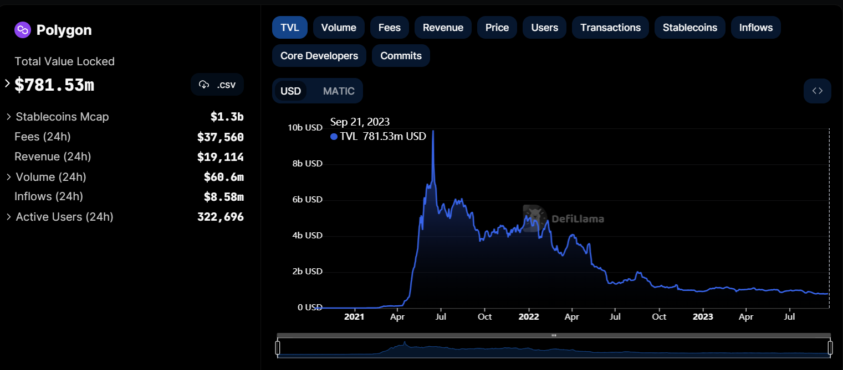Viewport: 843px width, 370px height.
Task: Click the blue TVL legend dot
Action: click(x=334, y=137)
